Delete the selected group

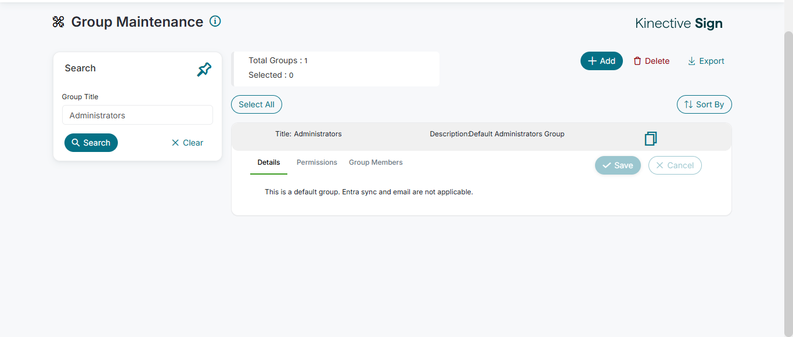coord(651,61)
